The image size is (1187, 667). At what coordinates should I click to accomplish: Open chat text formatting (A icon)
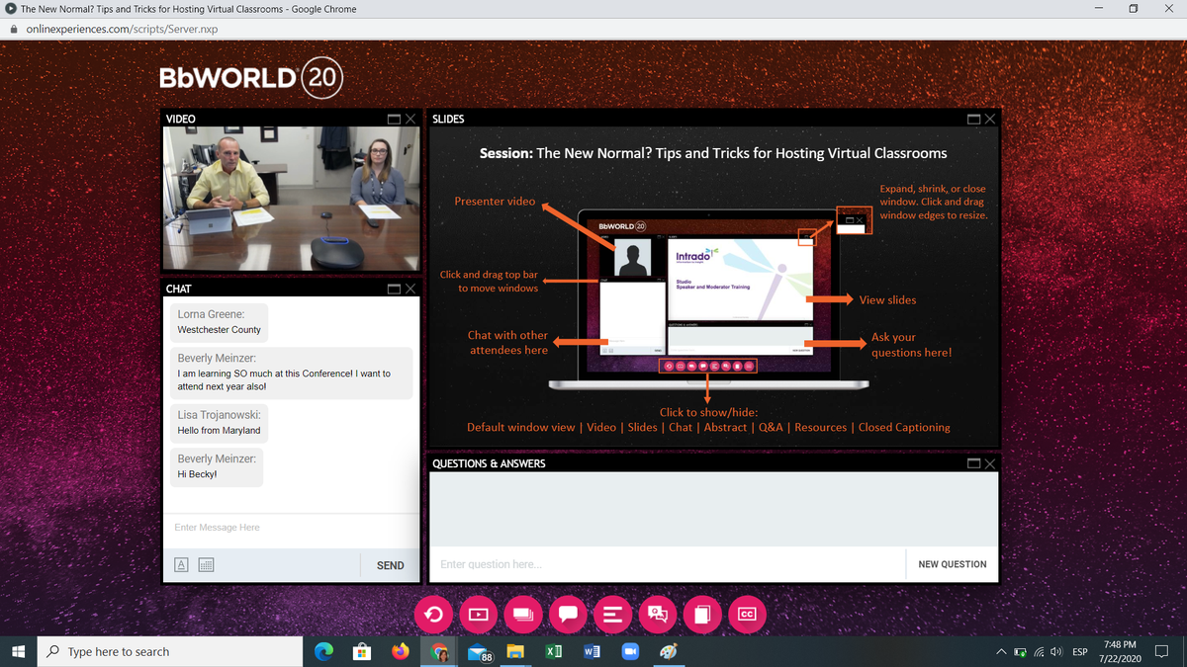coord(181,565)
